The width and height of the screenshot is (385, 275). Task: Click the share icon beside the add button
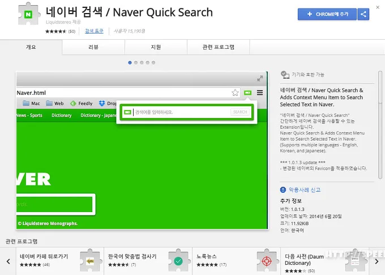[x=363, y=14]
